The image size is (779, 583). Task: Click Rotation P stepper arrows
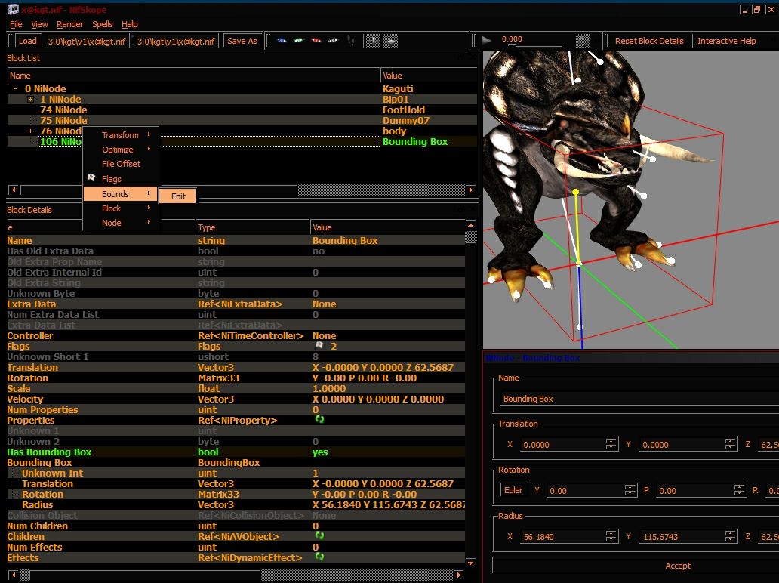[739, 490]
